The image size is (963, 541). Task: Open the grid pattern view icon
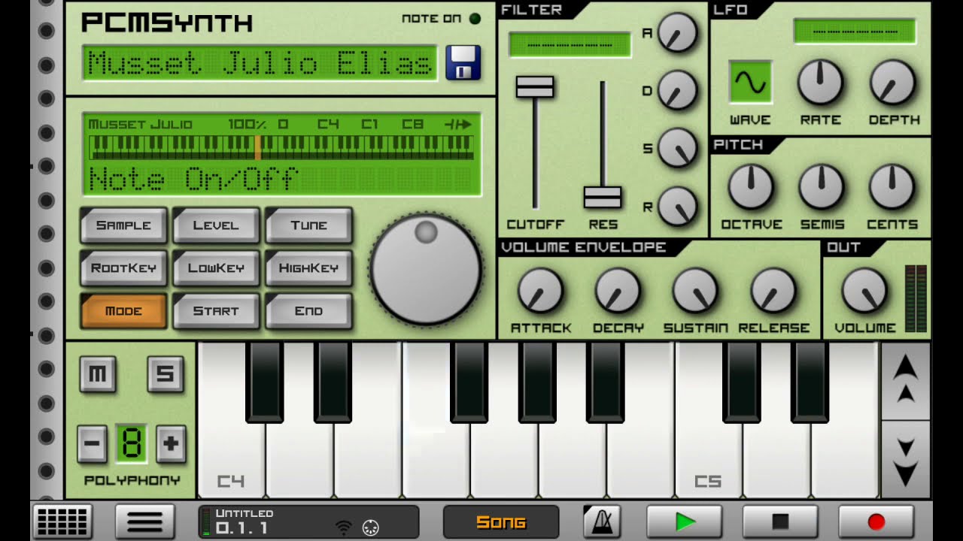[62, 521]
